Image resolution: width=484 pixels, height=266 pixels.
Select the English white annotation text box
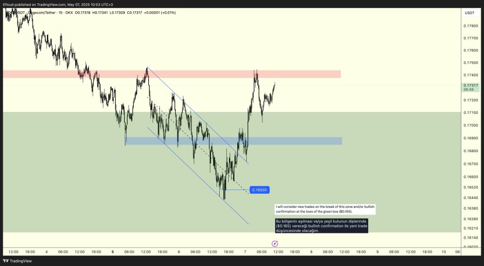pyautogui.click(x=325, y=209)
